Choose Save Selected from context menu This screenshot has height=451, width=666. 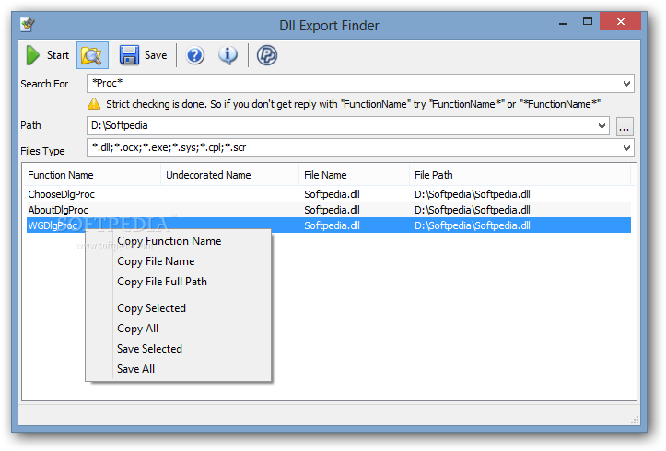coord(178,349)
